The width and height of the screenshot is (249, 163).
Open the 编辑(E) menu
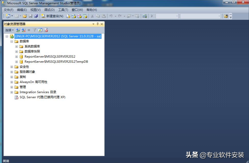22,10
